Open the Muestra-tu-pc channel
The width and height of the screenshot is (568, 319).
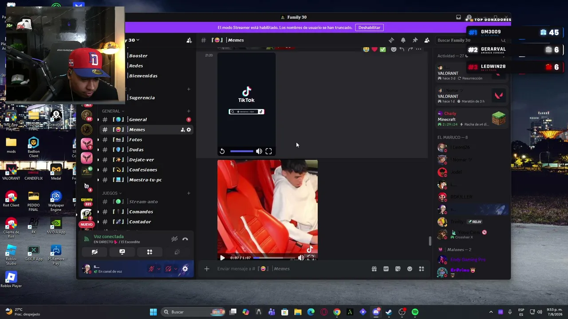[146, 180]
